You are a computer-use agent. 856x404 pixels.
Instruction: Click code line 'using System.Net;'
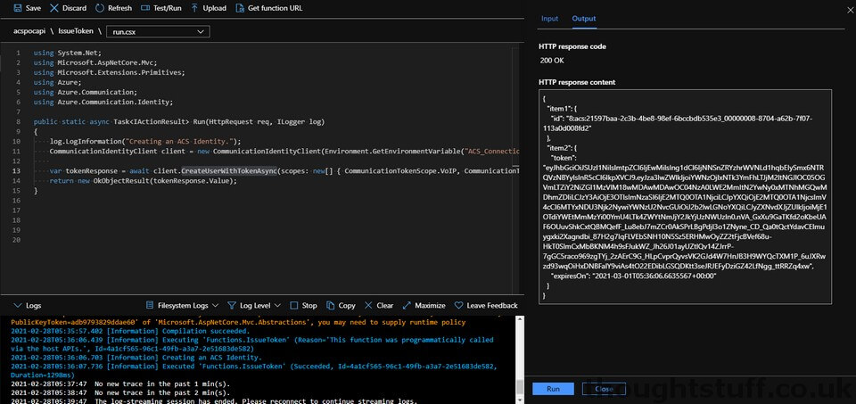click(69, 53)
